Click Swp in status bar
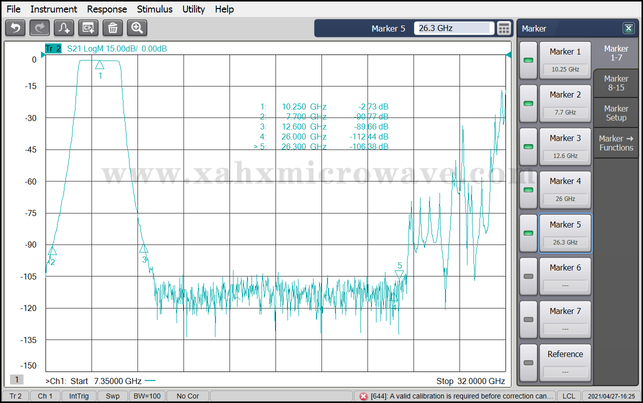 point(112,396)
